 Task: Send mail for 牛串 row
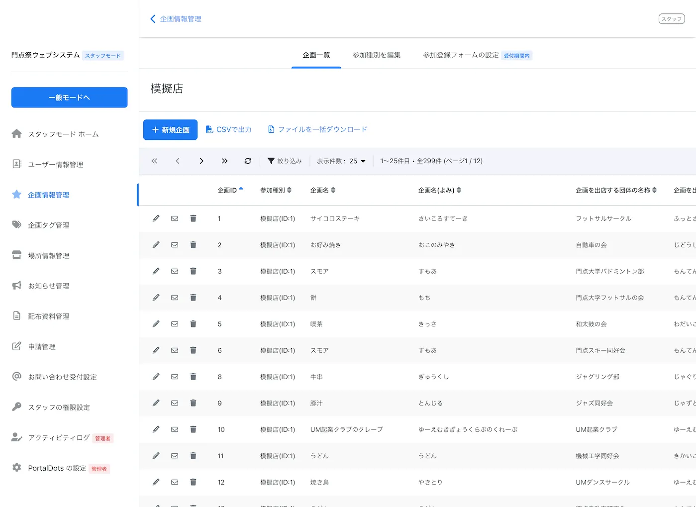[x=175, y=377]
